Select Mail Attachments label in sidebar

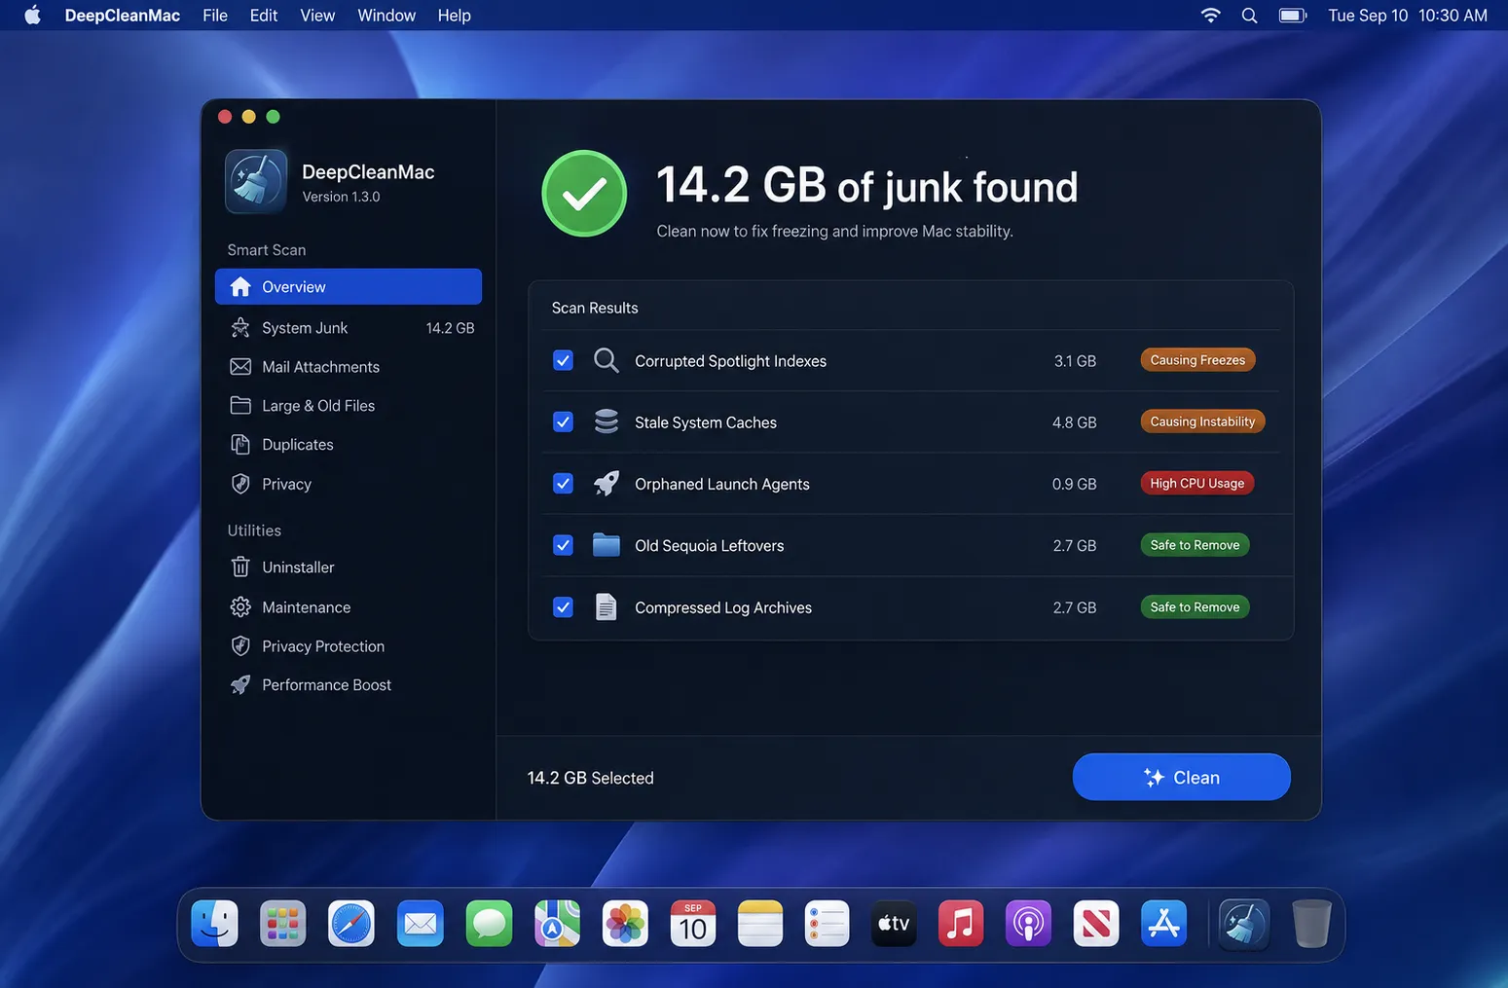tap(320, 367)
